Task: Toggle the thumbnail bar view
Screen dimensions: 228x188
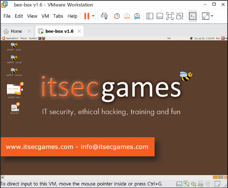Action: pos(160,16)
